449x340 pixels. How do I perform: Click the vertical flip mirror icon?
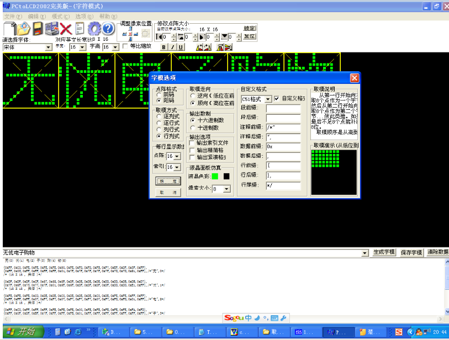tap(228, 47)
